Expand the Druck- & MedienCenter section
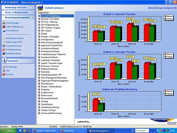The width and height of the screenshot is (177, 133). click(x=32, y=12)
